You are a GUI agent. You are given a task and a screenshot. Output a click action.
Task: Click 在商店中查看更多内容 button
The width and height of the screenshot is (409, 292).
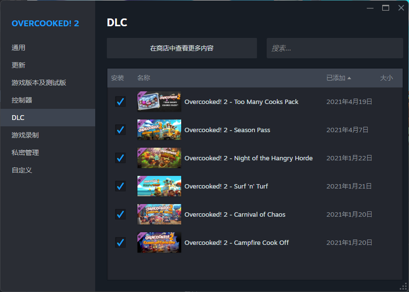(x=182, y=48)
